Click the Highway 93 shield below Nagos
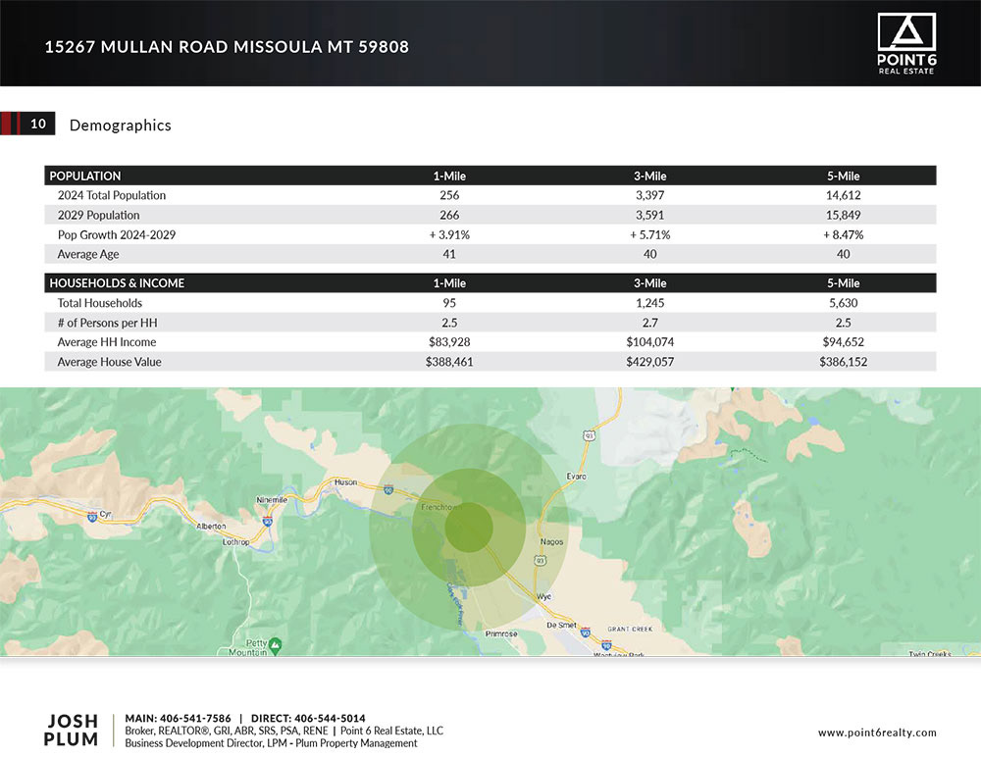981x758 pixels. coord(540,560)
